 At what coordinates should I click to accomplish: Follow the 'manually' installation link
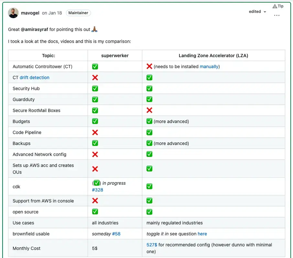[209, 67]
